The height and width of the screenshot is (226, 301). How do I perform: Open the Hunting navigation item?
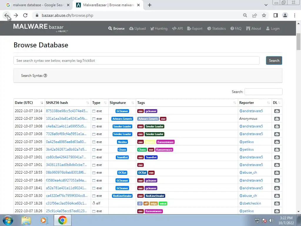(x=159, y=29)
